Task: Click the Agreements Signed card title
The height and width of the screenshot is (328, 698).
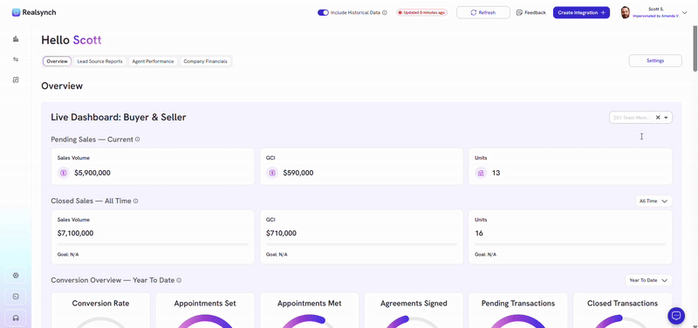Action: click(x=414, y=304)
